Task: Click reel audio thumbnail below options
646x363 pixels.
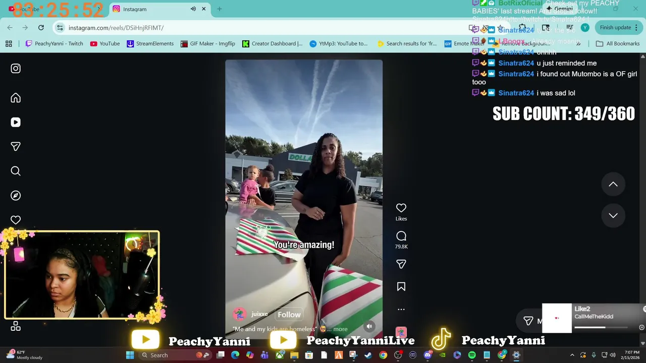Action: tap(401, 332)
